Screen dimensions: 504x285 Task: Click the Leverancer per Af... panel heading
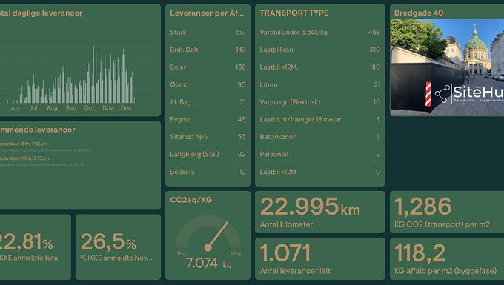click(x=207, y=13)
